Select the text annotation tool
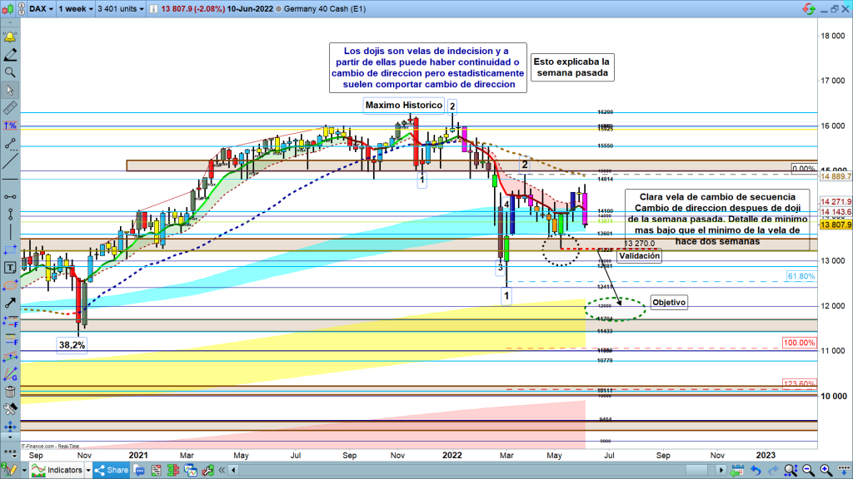The image size is (853, 479). pos(10,268)
